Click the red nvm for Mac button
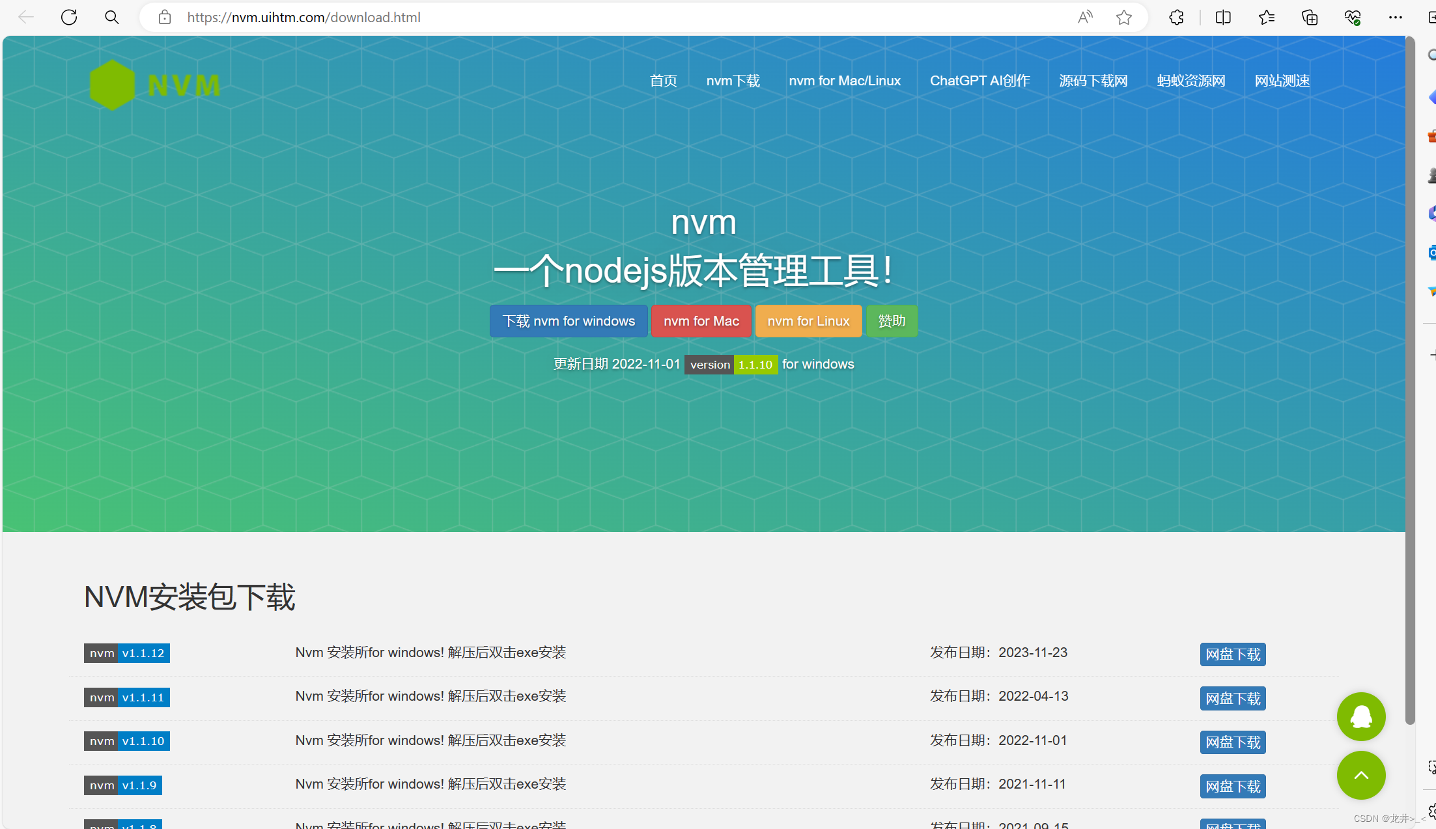This screenshot has width=1436, height=829. [701, 321]
